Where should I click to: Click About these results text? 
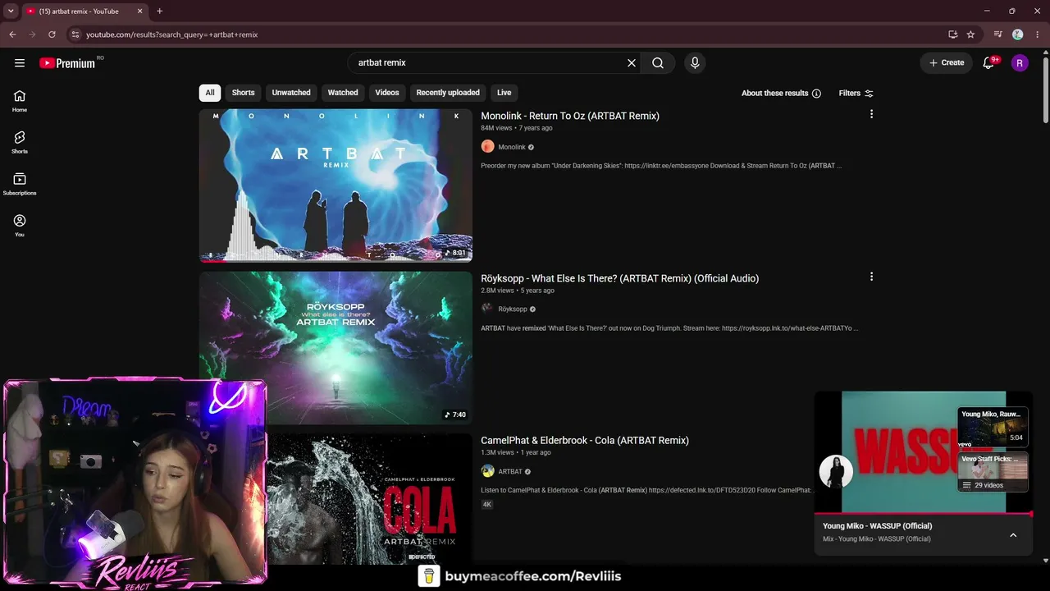tap(774, 94)
